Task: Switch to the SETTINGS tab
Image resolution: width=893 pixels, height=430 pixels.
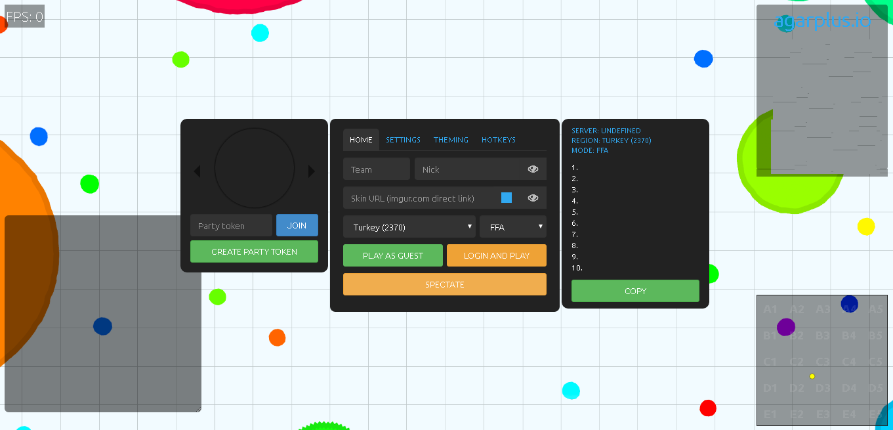Action: pos(403,140)
